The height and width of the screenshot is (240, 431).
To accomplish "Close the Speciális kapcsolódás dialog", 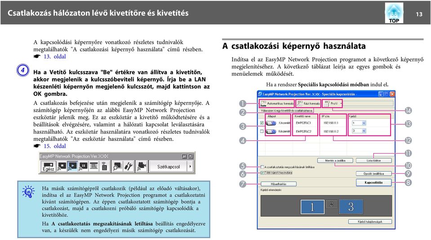I will coord(392,94).
